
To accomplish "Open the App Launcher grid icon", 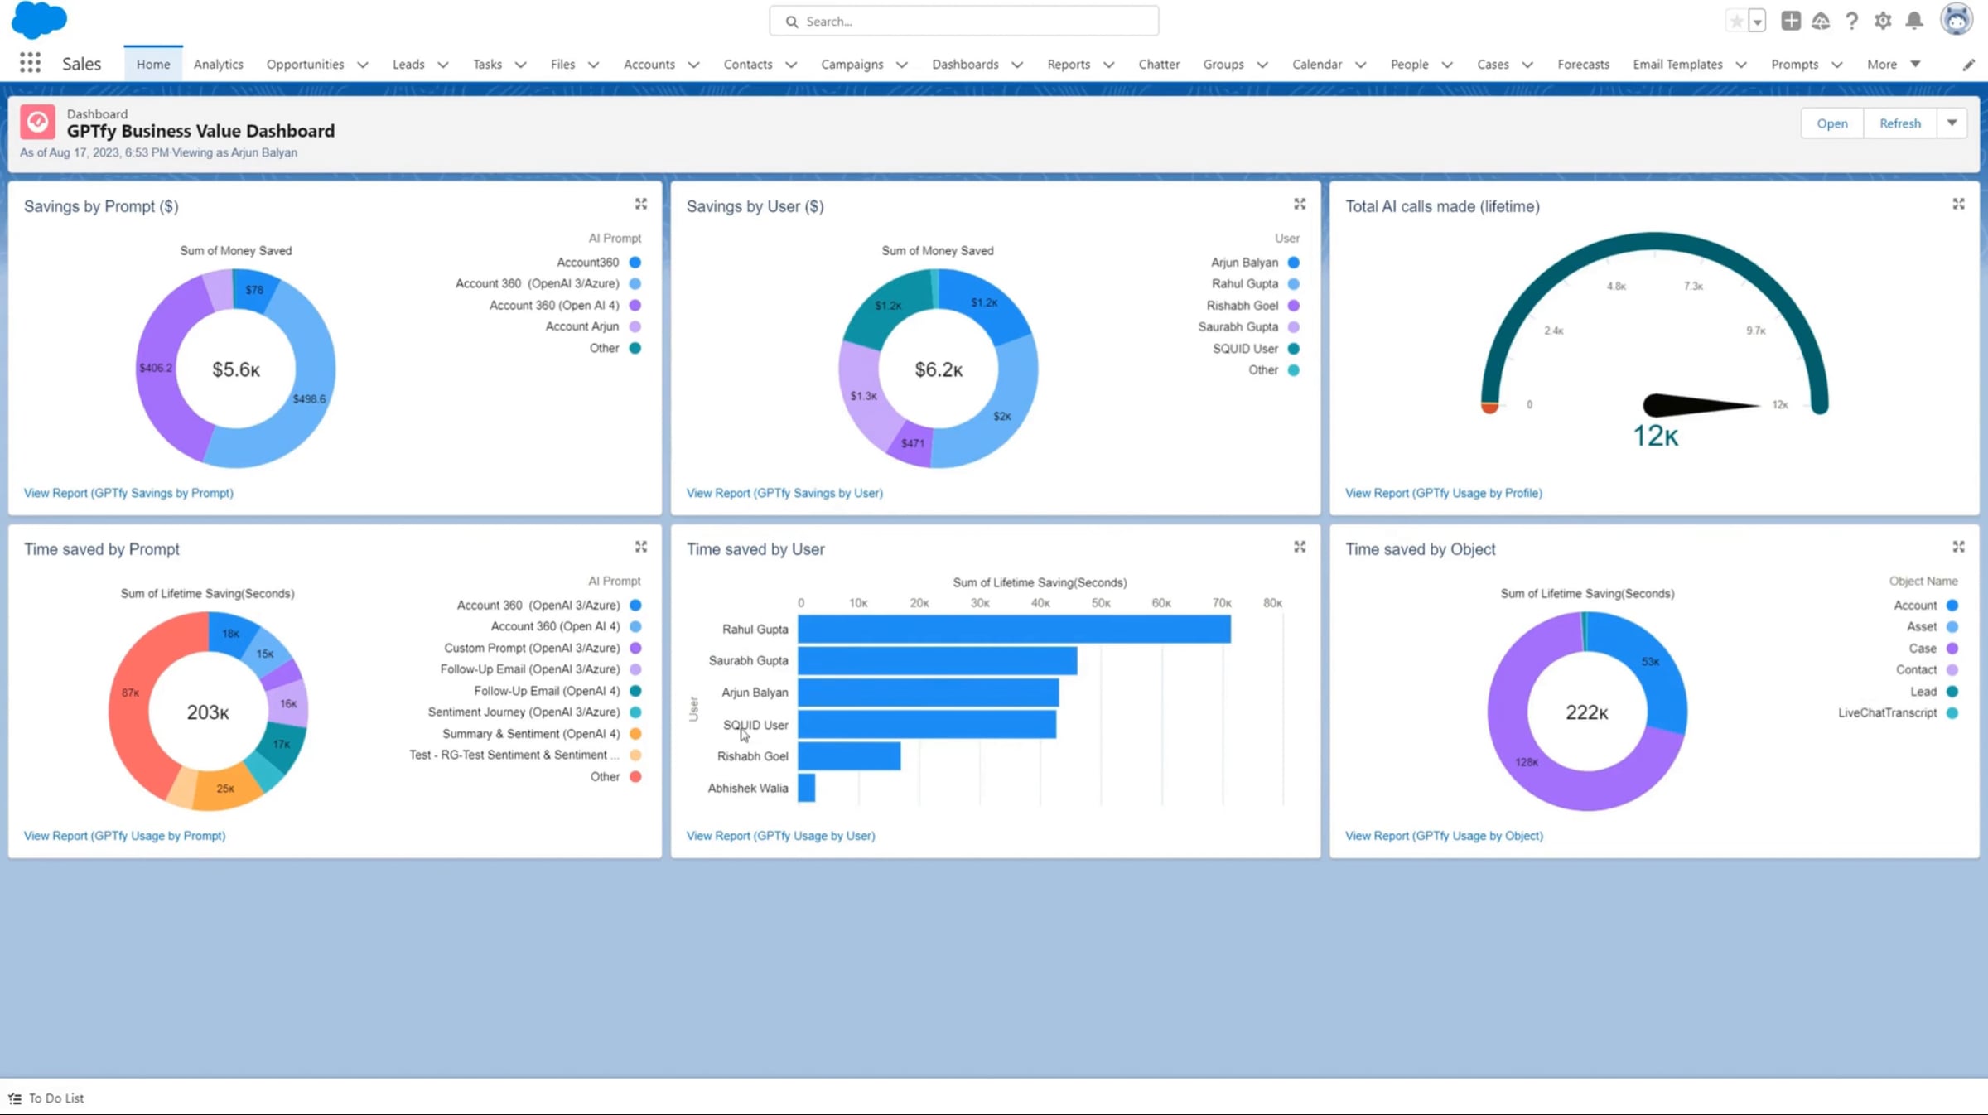I will tap(30, 63).
